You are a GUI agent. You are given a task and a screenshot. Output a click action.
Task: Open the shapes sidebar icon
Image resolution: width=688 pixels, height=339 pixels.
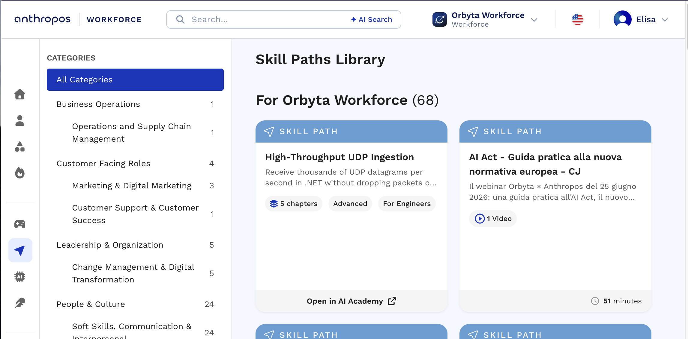point(20,147)
